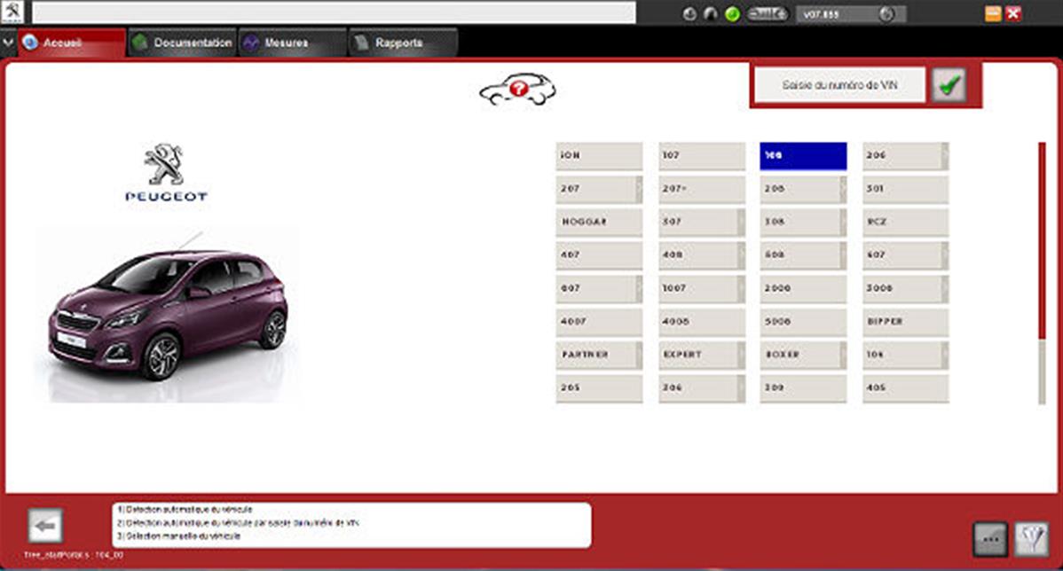1063x571 pixels.
Task: Select the HOGGAR model
Action: pyautogui.click(x=599, y=223)
